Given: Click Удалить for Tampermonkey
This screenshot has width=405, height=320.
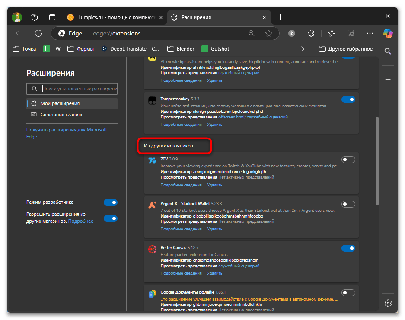Looking at the screenshot, I should pyautogui.click(x=215, y=125).
